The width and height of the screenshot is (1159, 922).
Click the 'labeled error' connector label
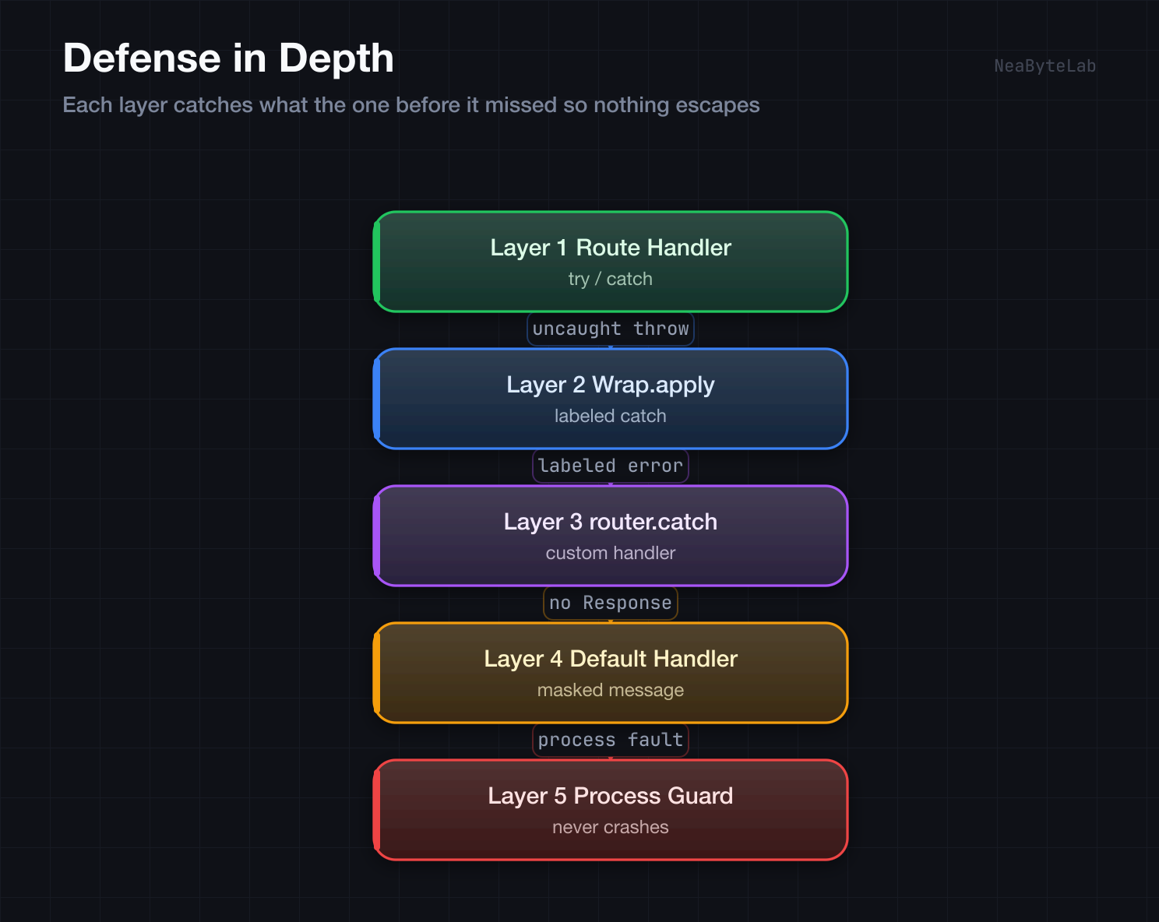coord(611,466)
